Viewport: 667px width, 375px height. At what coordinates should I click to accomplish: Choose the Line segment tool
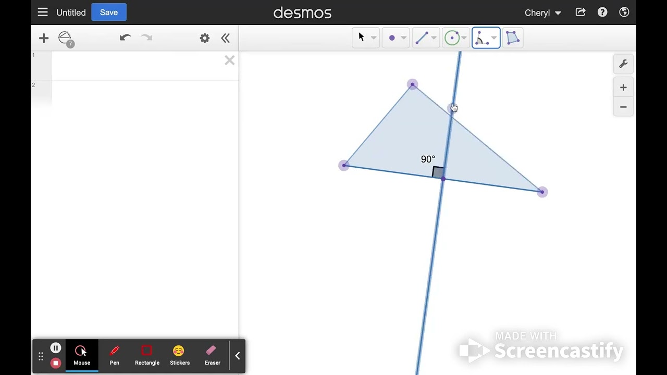(422, 37)
